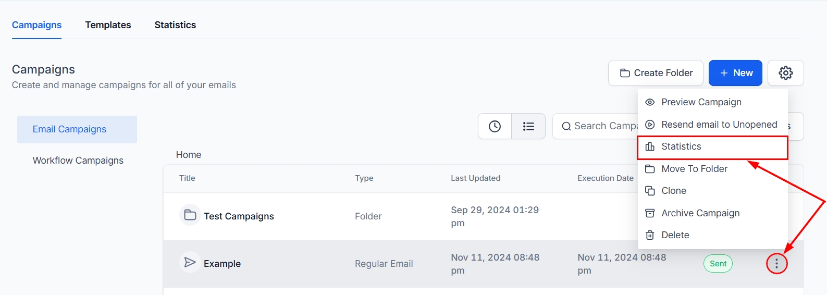
Task: Click the Sent status badge
Action: 718,264
